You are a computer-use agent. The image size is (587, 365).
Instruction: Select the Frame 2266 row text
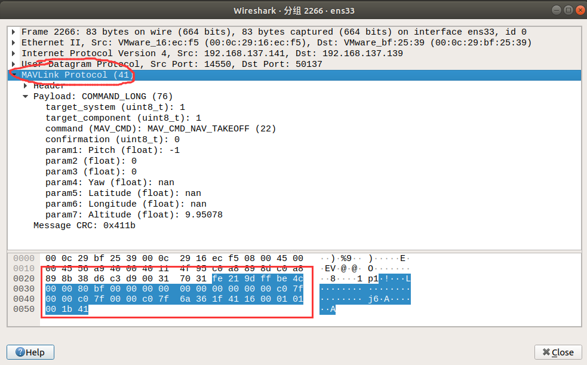[274, 32]
